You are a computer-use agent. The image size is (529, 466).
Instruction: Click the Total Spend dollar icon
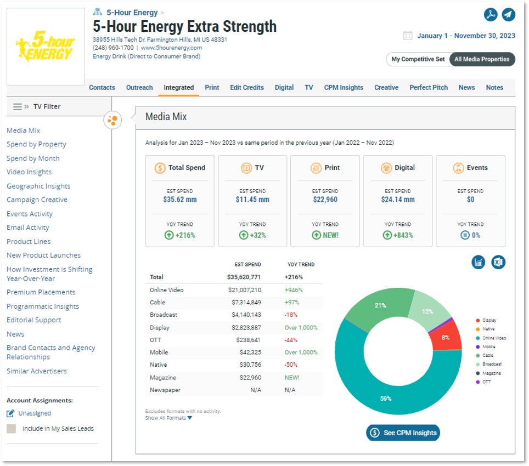(160, 168)
